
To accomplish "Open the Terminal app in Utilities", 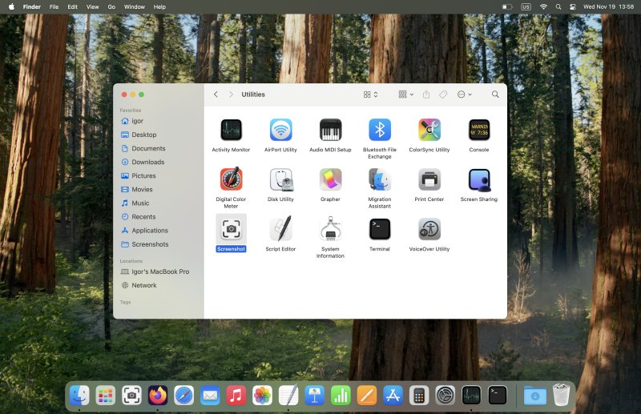I will click(x=380, y=229).
